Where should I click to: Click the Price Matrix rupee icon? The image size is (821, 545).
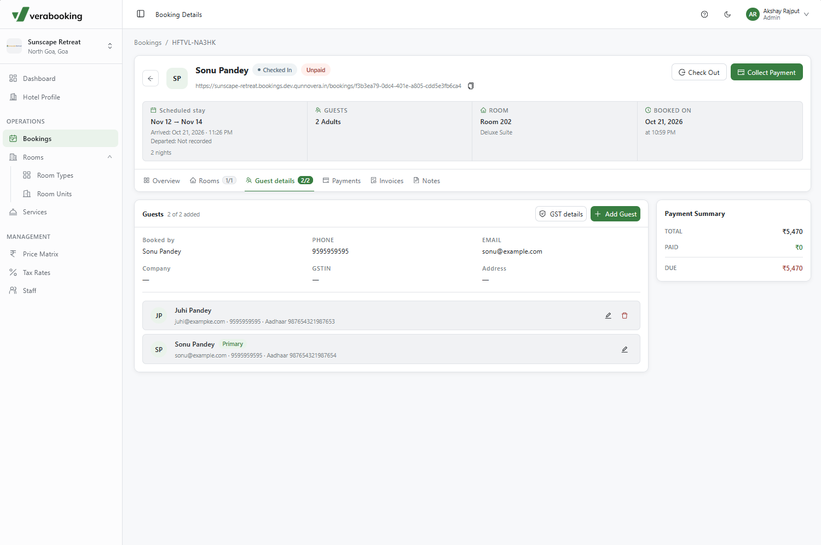13,254
